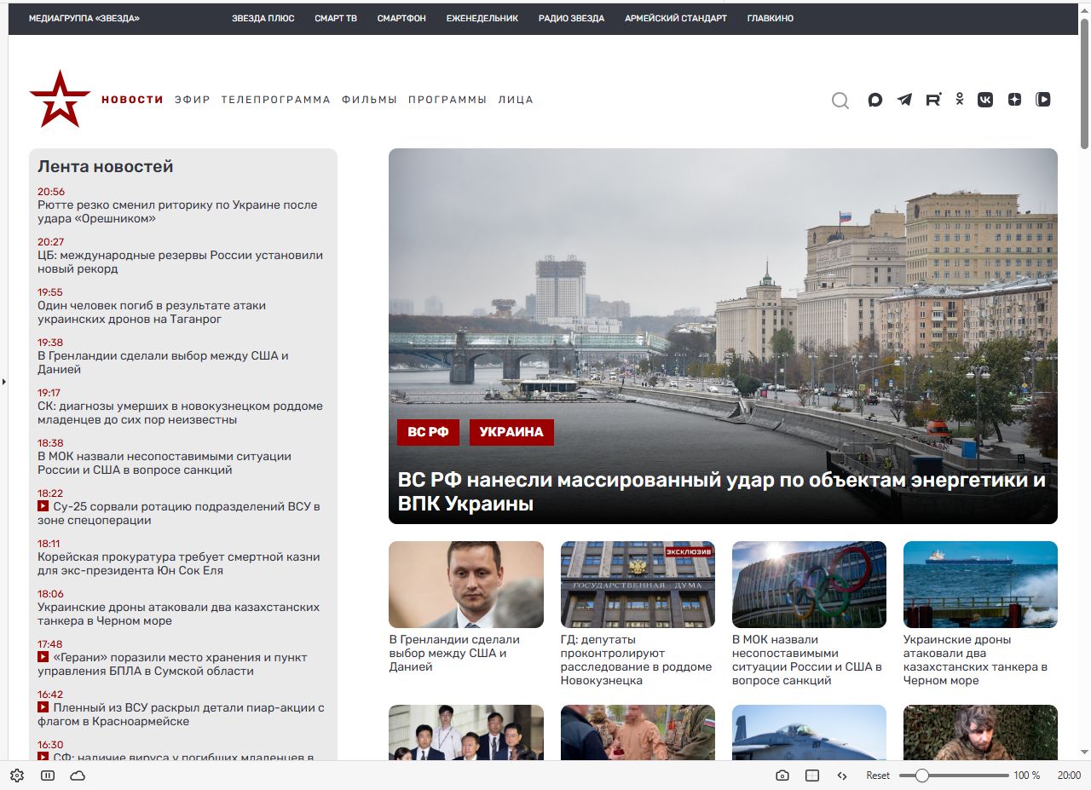Click the Rutube icon in header

pyautogui.click(x=933, y=100)
